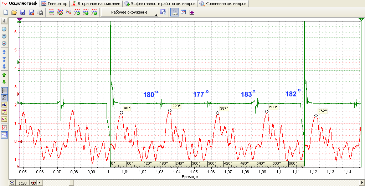The height and width of the screenshot is (186, 365).
Task: Click the vertical zoom out minus icon
Action: coord(4,29)
